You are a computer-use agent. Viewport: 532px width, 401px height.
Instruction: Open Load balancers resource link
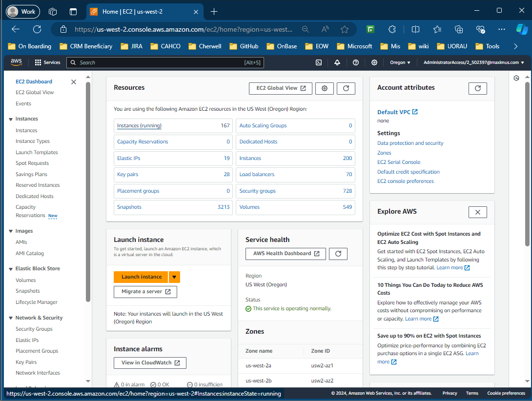click(x=257, y=175)
